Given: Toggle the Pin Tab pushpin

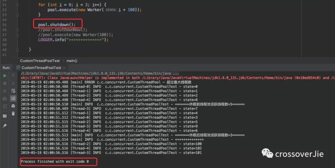Looking at the screenshot, I should point(5,126).
